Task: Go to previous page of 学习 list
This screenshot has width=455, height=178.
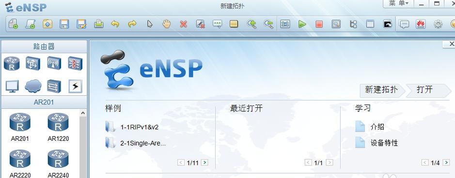Action: pos(425,163)
